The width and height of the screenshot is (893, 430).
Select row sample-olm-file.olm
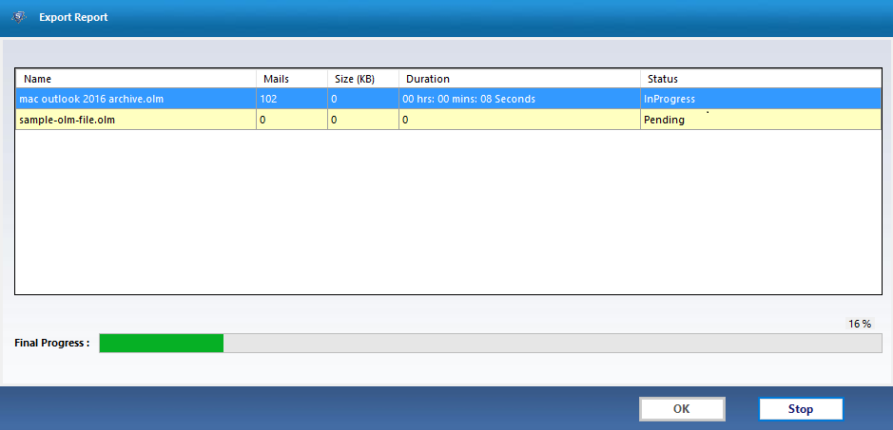(x=448, y=120)
